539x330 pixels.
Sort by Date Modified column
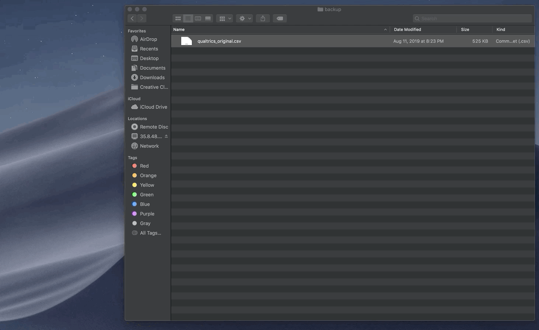tap(407, 29)
